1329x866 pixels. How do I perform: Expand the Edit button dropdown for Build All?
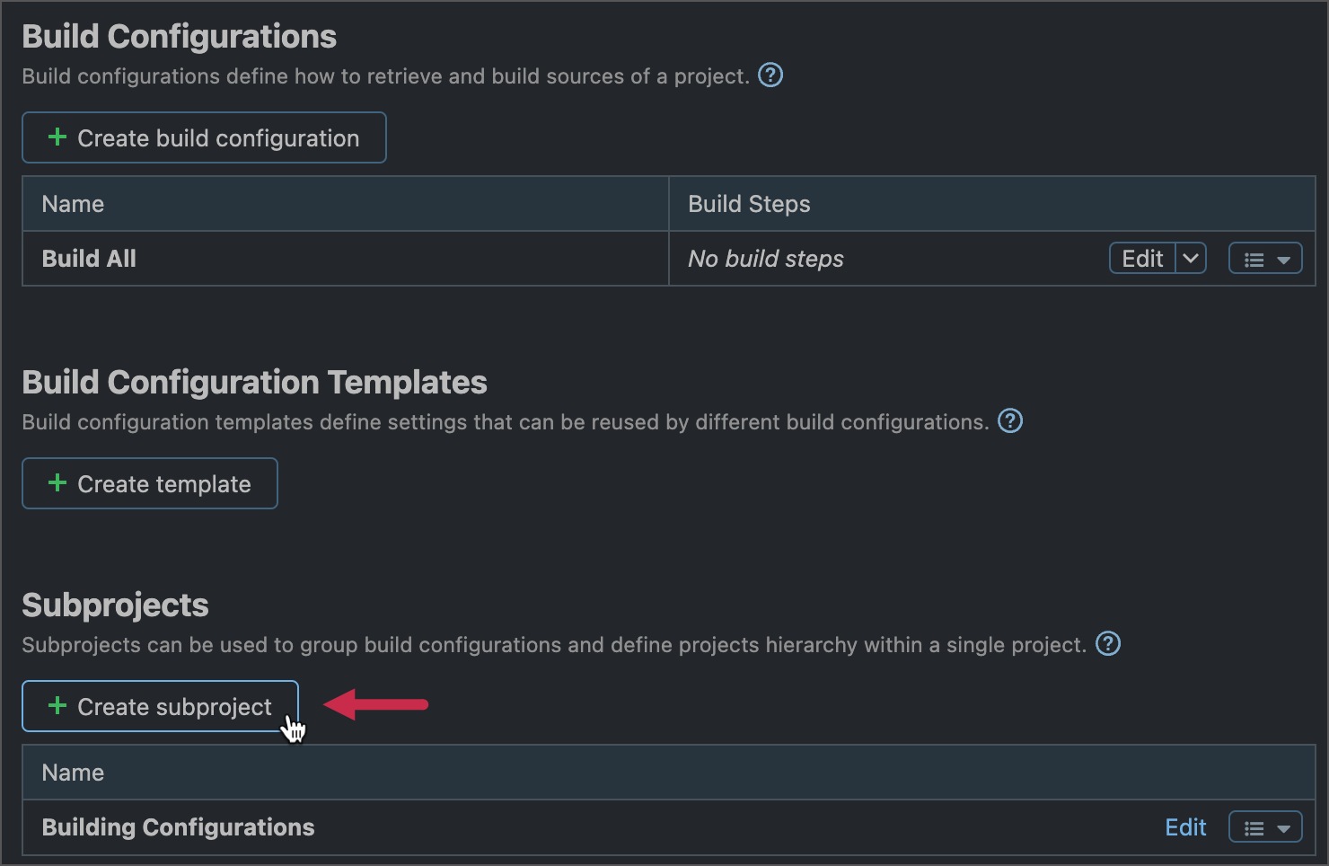(1191, 258)
